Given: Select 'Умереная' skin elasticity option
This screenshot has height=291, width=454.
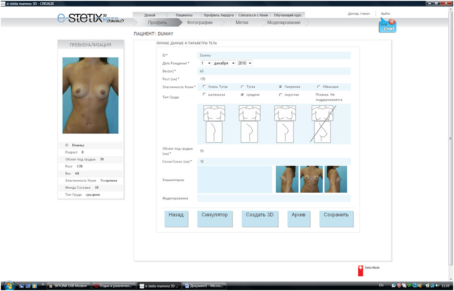Looking at the screenshot, I should (x=280, y=87).
